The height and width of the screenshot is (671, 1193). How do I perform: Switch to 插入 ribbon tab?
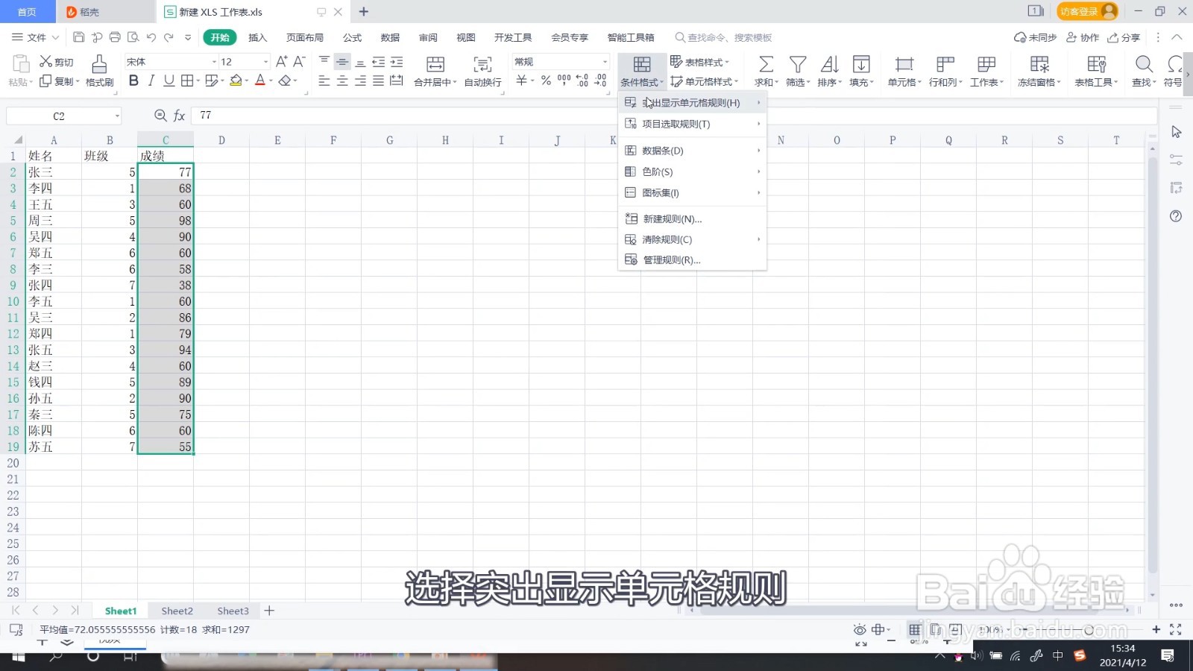click(x=257, y=37)
